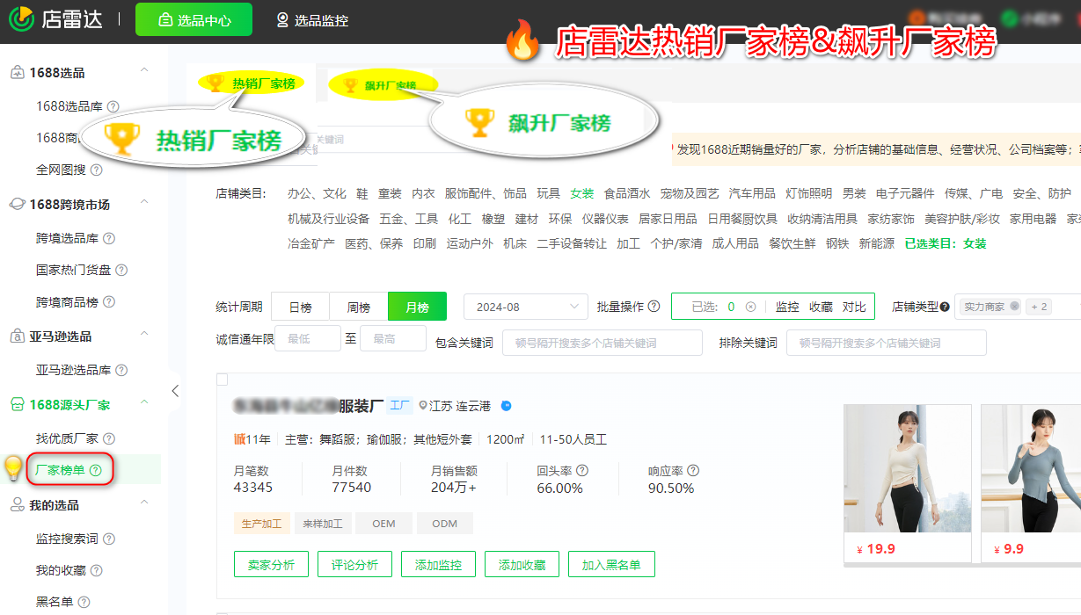Remove the 实力商家 tag
The height and width of the screenshot is (615, 1081).
(x=1014, y=307)
